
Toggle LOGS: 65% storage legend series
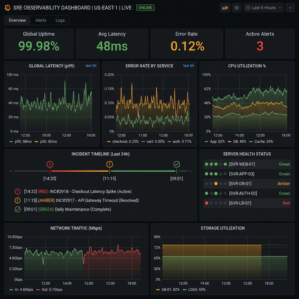coord(194,289)
